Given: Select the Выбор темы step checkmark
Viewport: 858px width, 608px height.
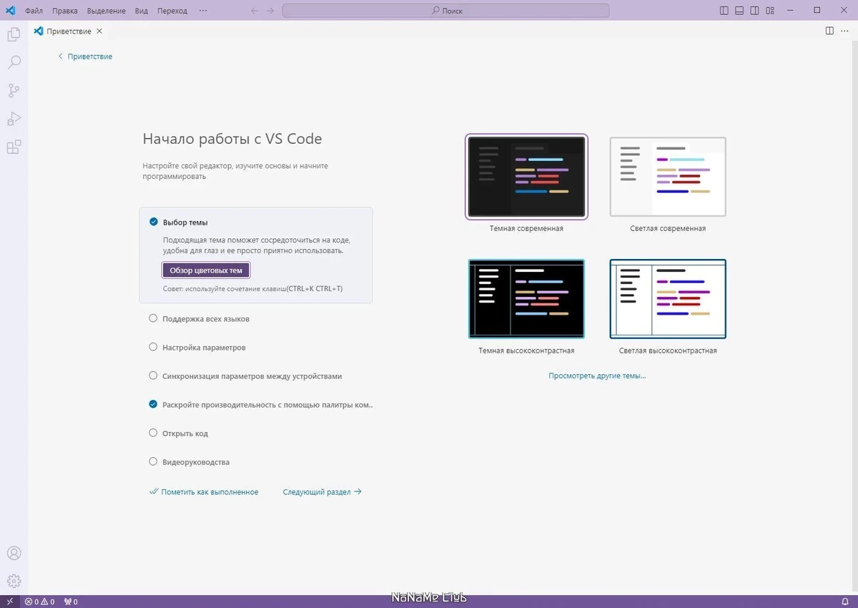Looking at the screenshot, I should point(153,222).
